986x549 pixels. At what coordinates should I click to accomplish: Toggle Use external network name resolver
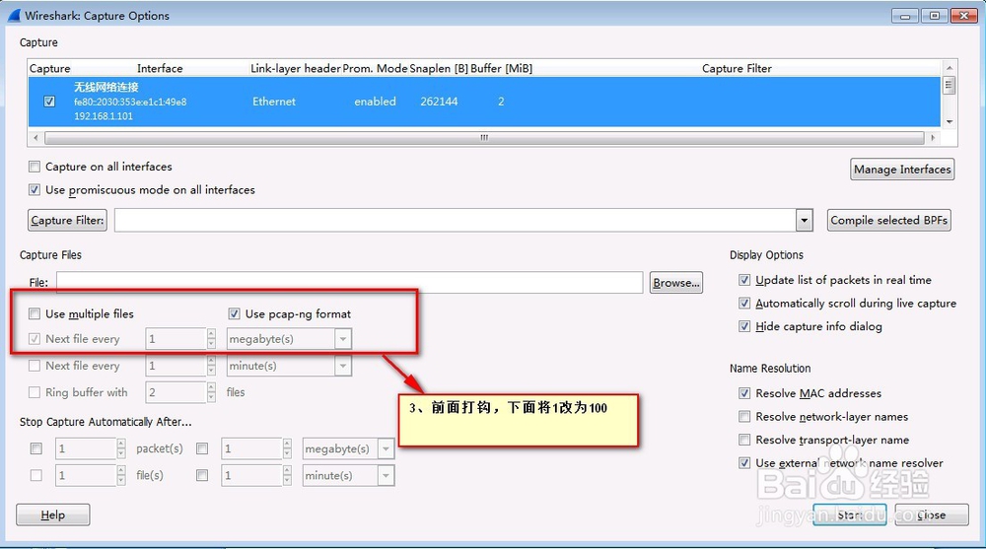coord(744,463)
